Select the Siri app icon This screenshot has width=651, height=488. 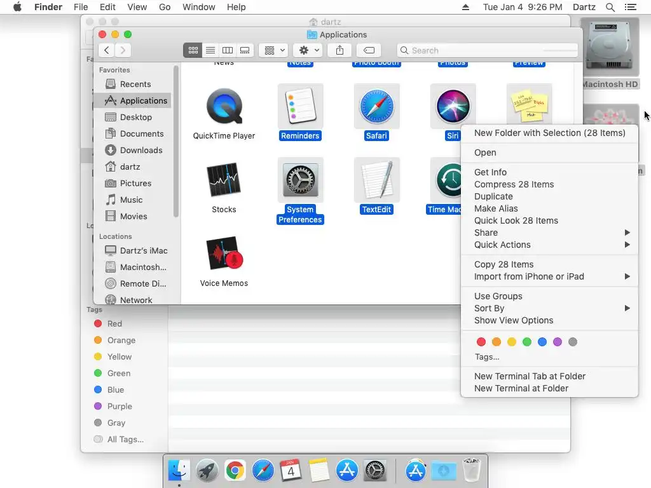click(x=453, y=107)
